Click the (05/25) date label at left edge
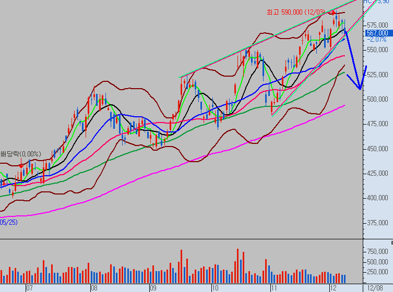 [8, 222]
